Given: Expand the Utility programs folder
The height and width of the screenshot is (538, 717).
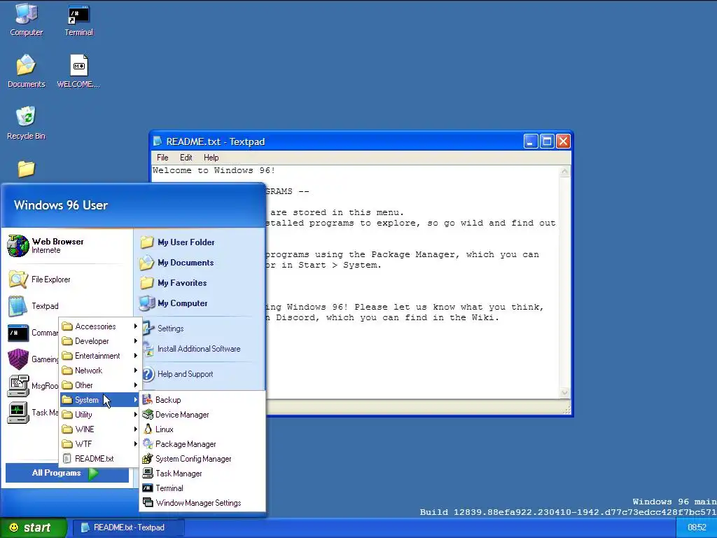Looking at the screenshot, I should pyautogui.click(x=99, y=415).
